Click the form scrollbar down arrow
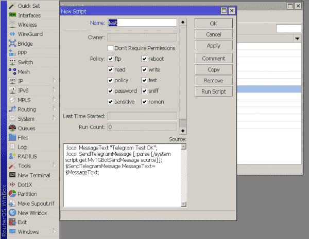Image resolution: width=309 pixels, height=239 pixels. pos(183,131)
